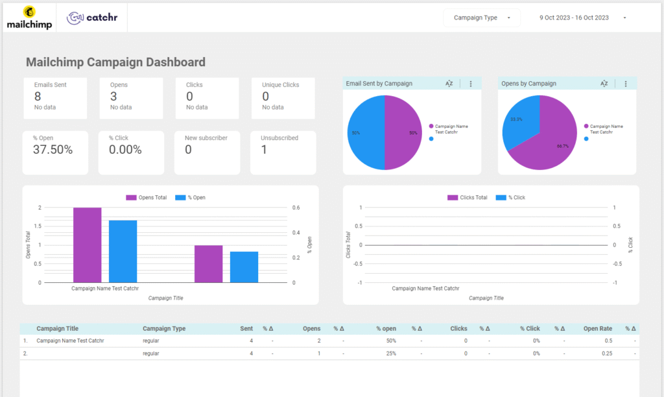This screenshot has width=664, height=397.
Task: Sort table by Open Rate column
Action: click(x=597, y=328)
